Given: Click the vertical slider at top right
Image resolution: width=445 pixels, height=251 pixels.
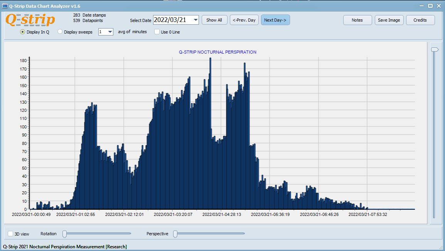Looking at the screenshot, I should pyautogui.click(x=435, y=49).
